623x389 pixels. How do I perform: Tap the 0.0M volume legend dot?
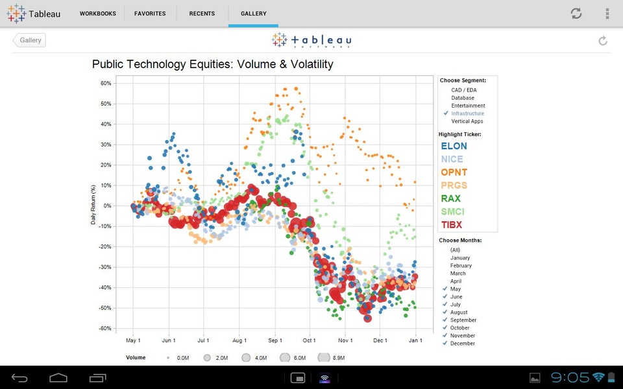pyautogui.click(x=168, y=358)
